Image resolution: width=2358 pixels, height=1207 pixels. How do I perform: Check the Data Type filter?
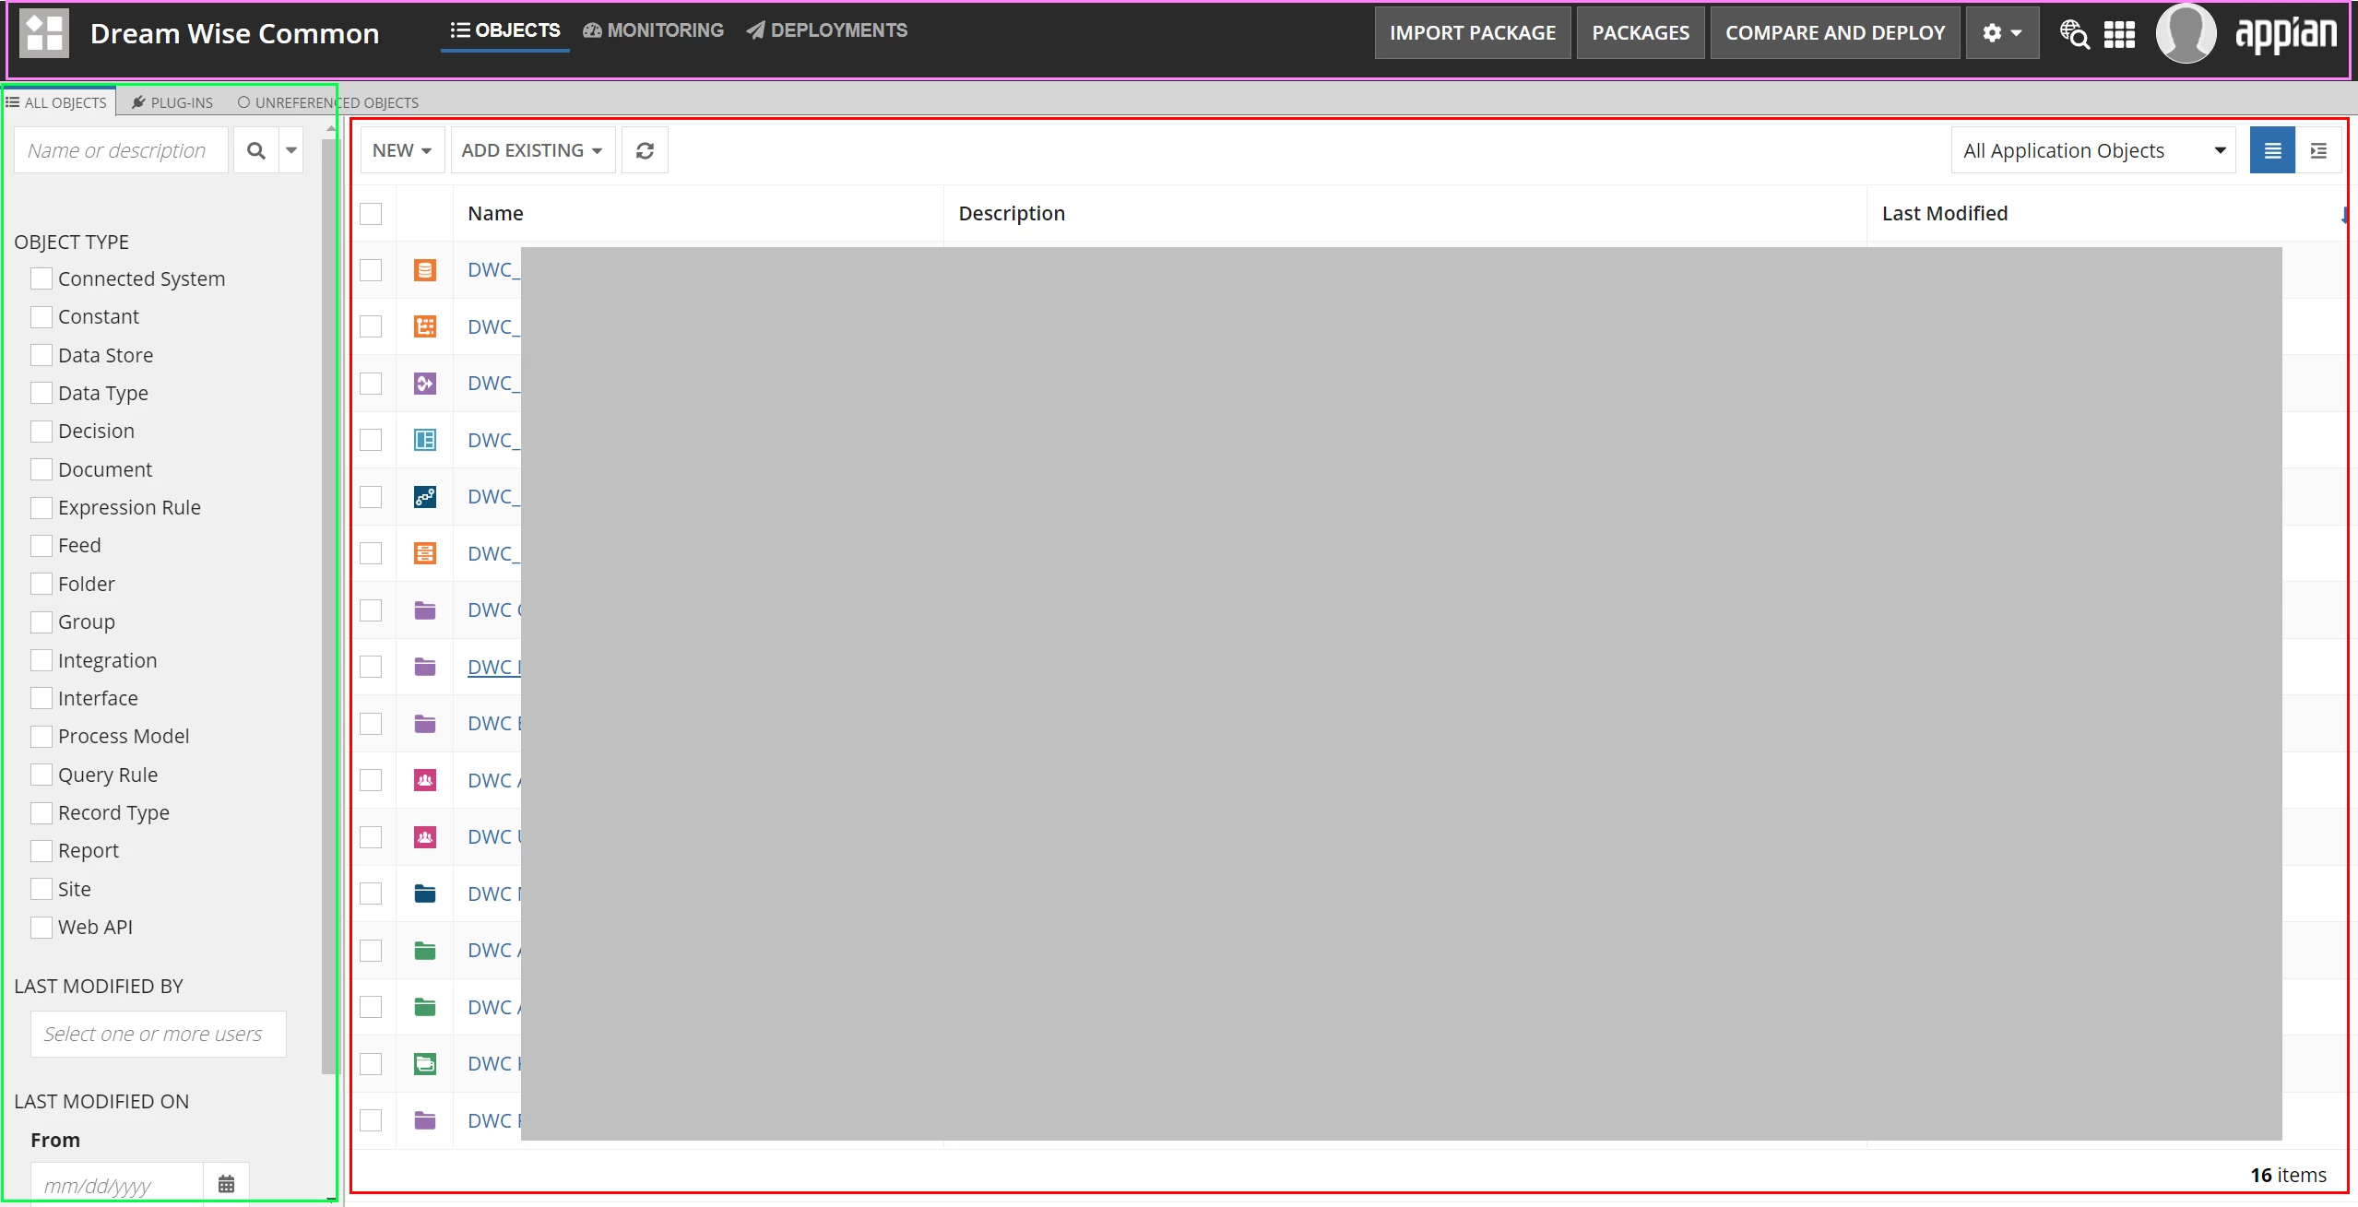tap(41, 394)
